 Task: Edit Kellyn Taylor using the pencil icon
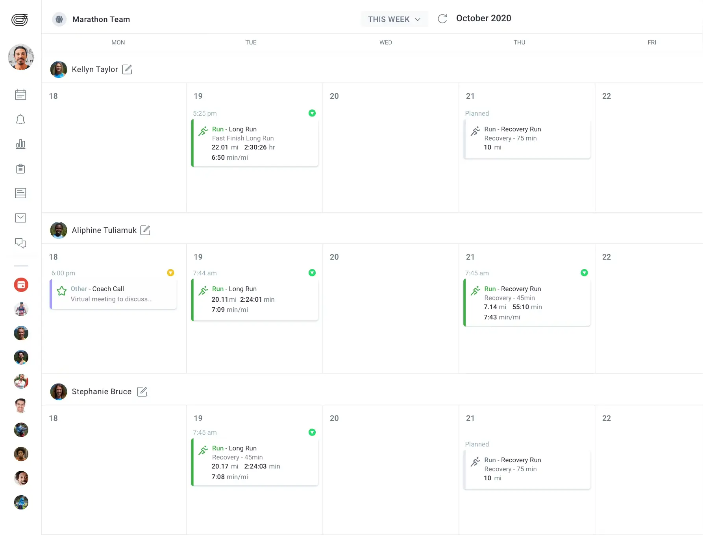click(x=127, y=69)
